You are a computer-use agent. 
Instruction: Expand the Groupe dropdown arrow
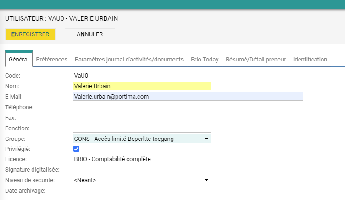point(206,139)
